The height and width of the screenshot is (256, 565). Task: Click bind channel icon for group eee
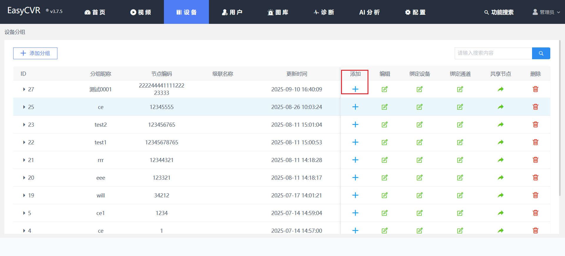point(460,178)
